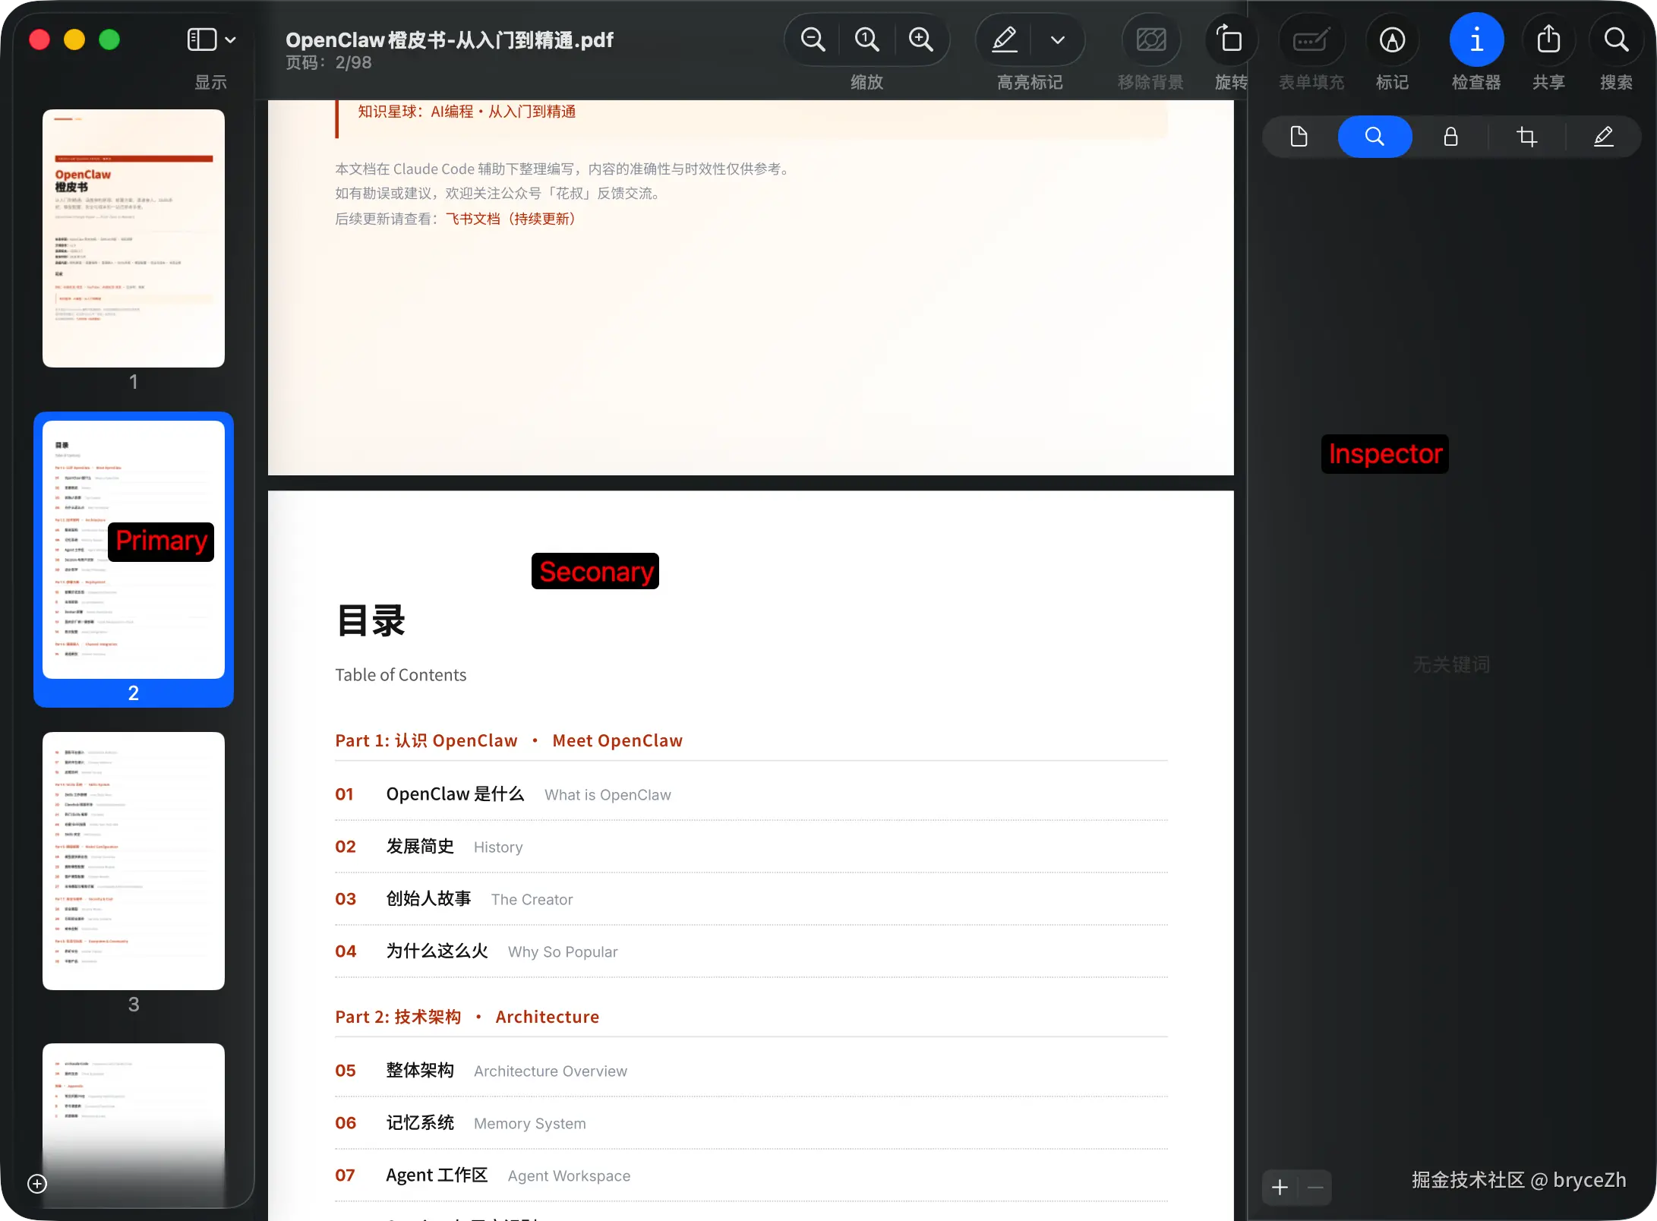Click the sidebar display toggle icon
The width and height of the screenshot is (1657, 1221).
[x=202, y=39]
